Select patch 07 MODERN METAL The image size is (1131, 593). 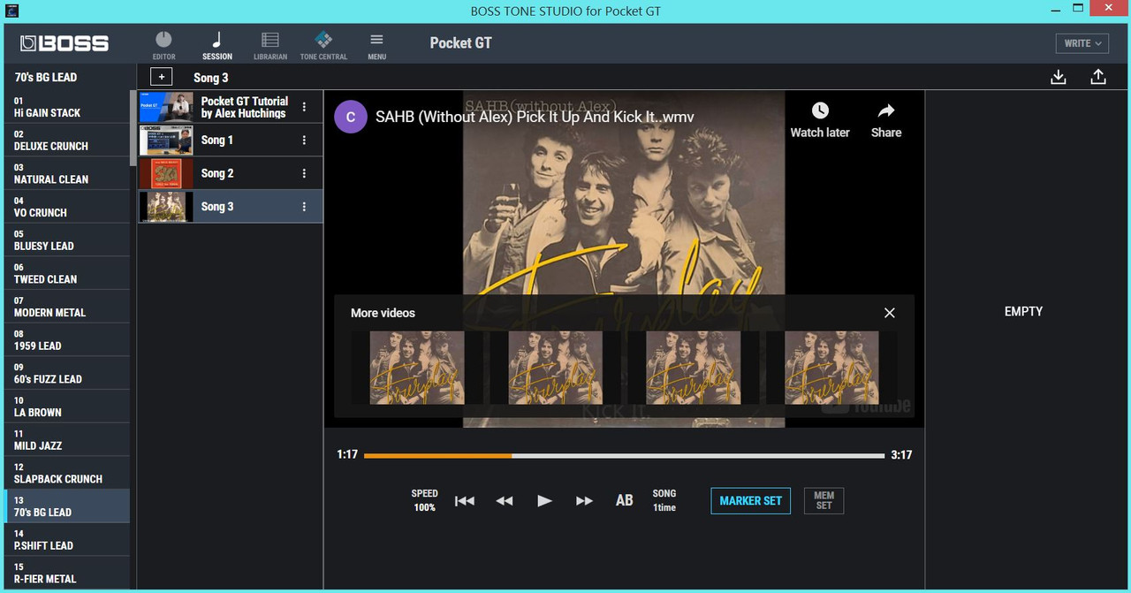tap(67, 307)
